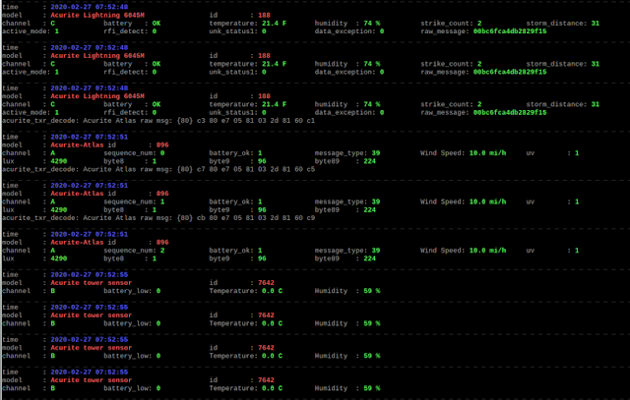Screen dimensions: 630x400
Task: Click Temperature 0.0 C in bottom tower sensor block
Action: click(x=272, y=388)
